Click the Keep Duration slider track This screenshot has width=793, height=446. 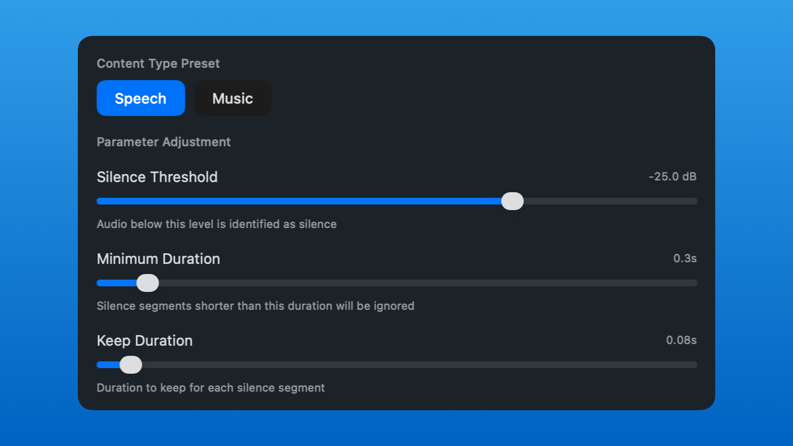coord(392,364)
